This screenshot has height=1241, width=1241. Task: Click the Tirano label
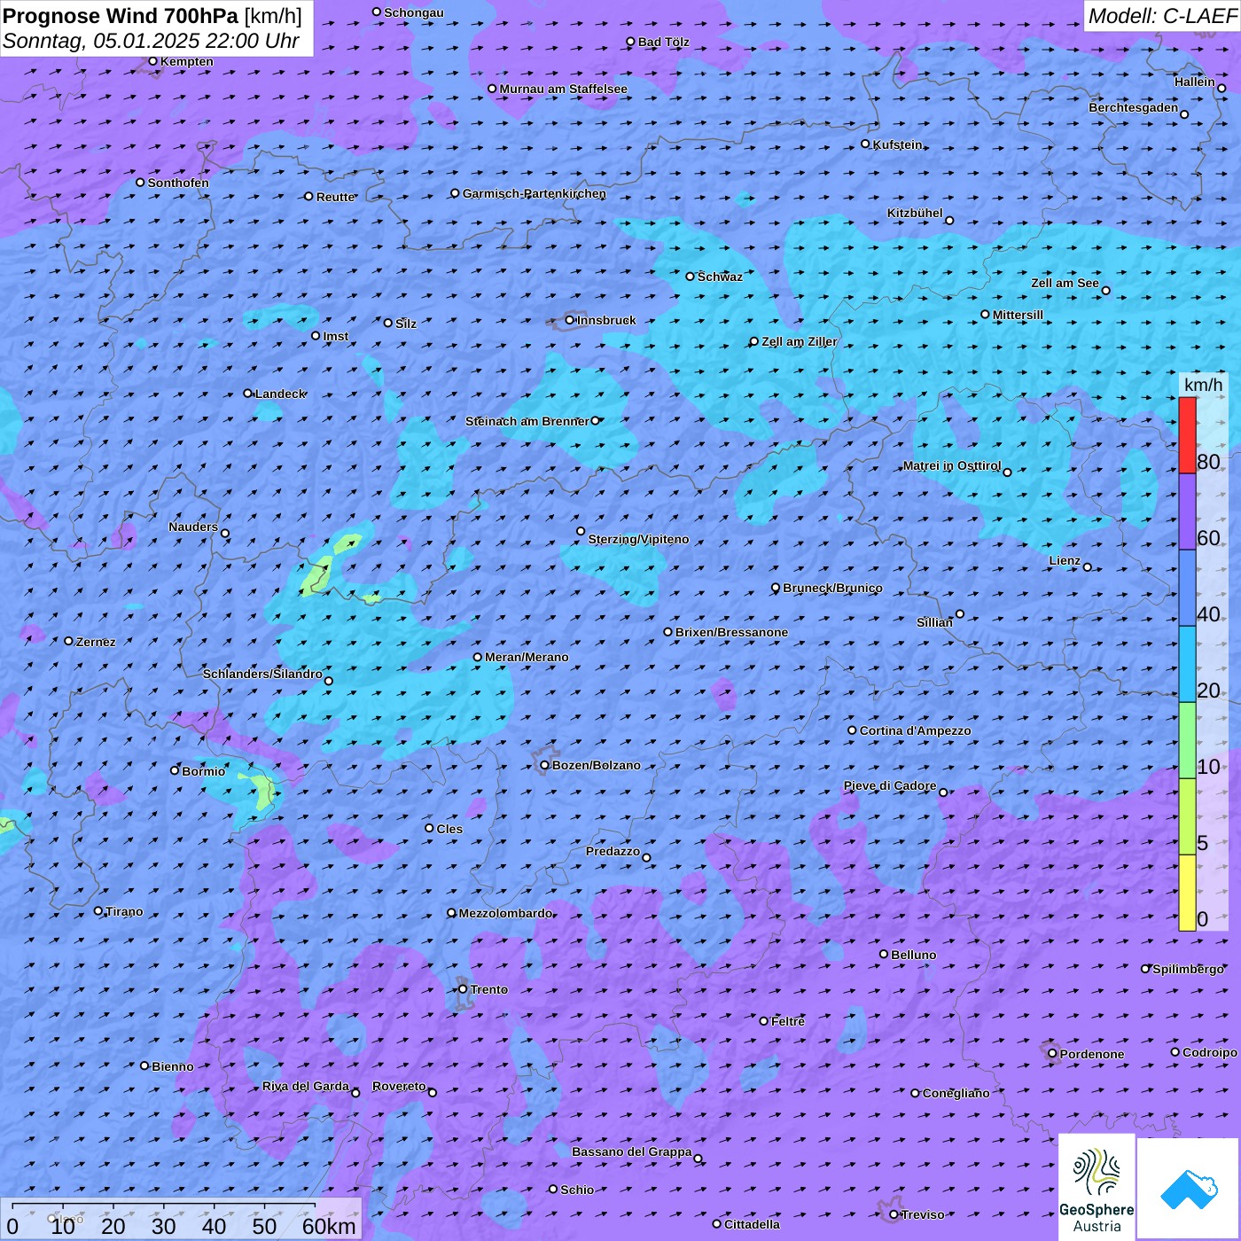point(124,911)
